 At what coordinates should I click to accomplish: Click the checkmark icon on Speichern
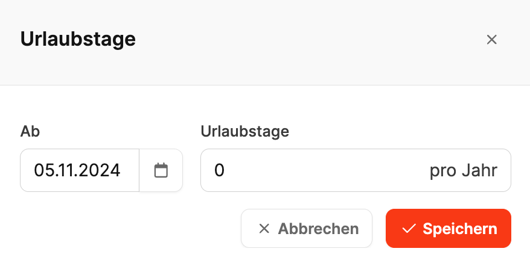click(x=409, y=229)
